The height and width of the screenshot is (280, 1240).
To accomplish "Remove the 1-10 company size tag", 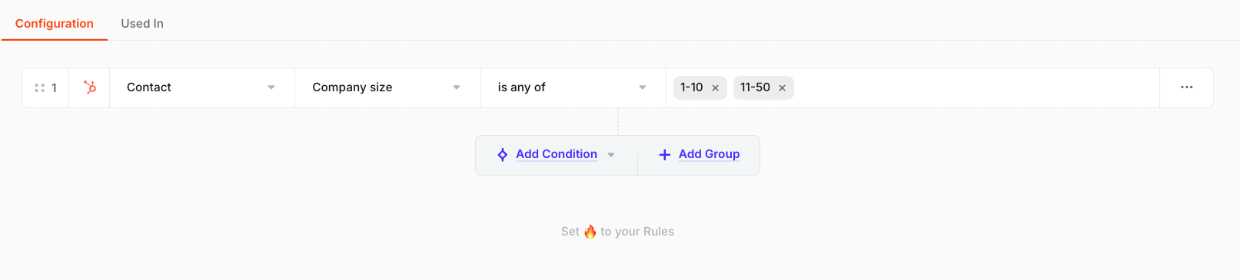I will pyautogui.click(x=715, y=88).
